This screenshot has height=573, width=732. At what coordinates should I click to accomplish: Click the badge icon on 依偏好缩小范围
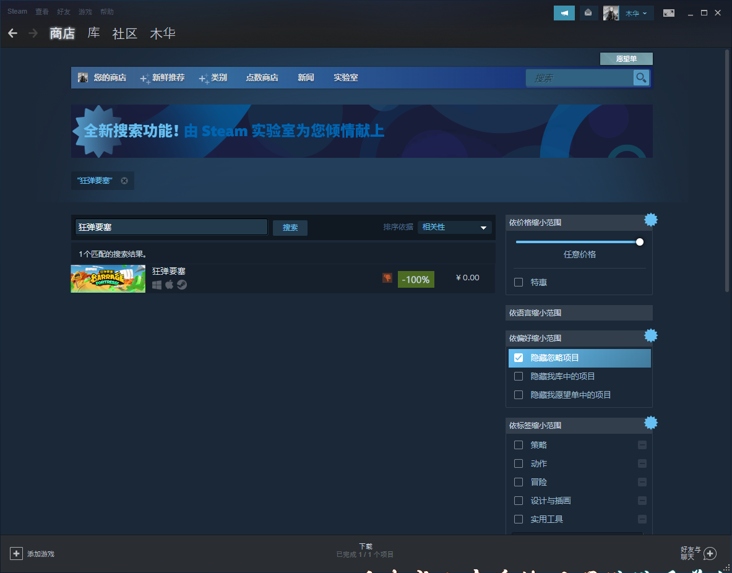[651, 335]
